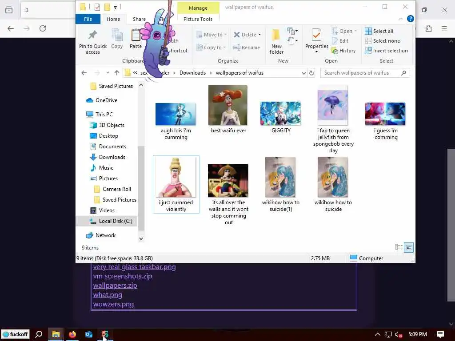The image size is (455, 341).
Task: Open the wowzers.png link
Action: (113, 304)
